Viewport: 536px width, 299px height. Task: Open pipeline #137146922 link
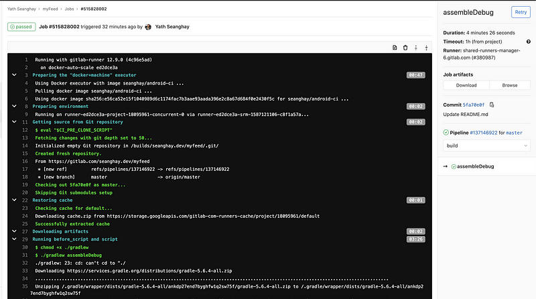[484, 133]
